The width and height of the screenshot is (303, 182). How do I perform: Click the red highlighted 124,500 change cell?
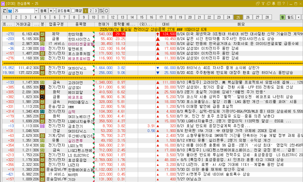click(x=168, y=34)
